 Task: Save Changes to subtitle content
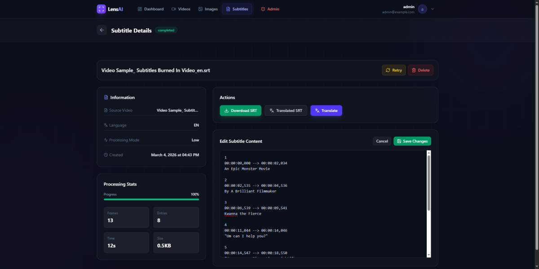(412, 141)
